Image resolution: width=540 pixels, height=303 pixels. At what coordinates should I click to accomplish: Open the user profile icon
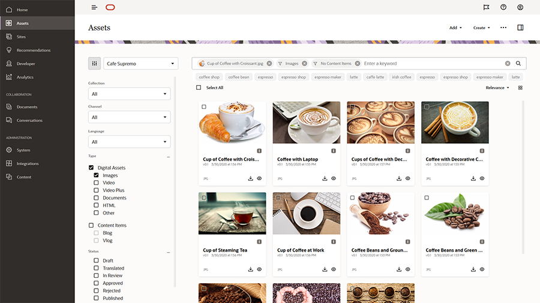tap(520, 7)
